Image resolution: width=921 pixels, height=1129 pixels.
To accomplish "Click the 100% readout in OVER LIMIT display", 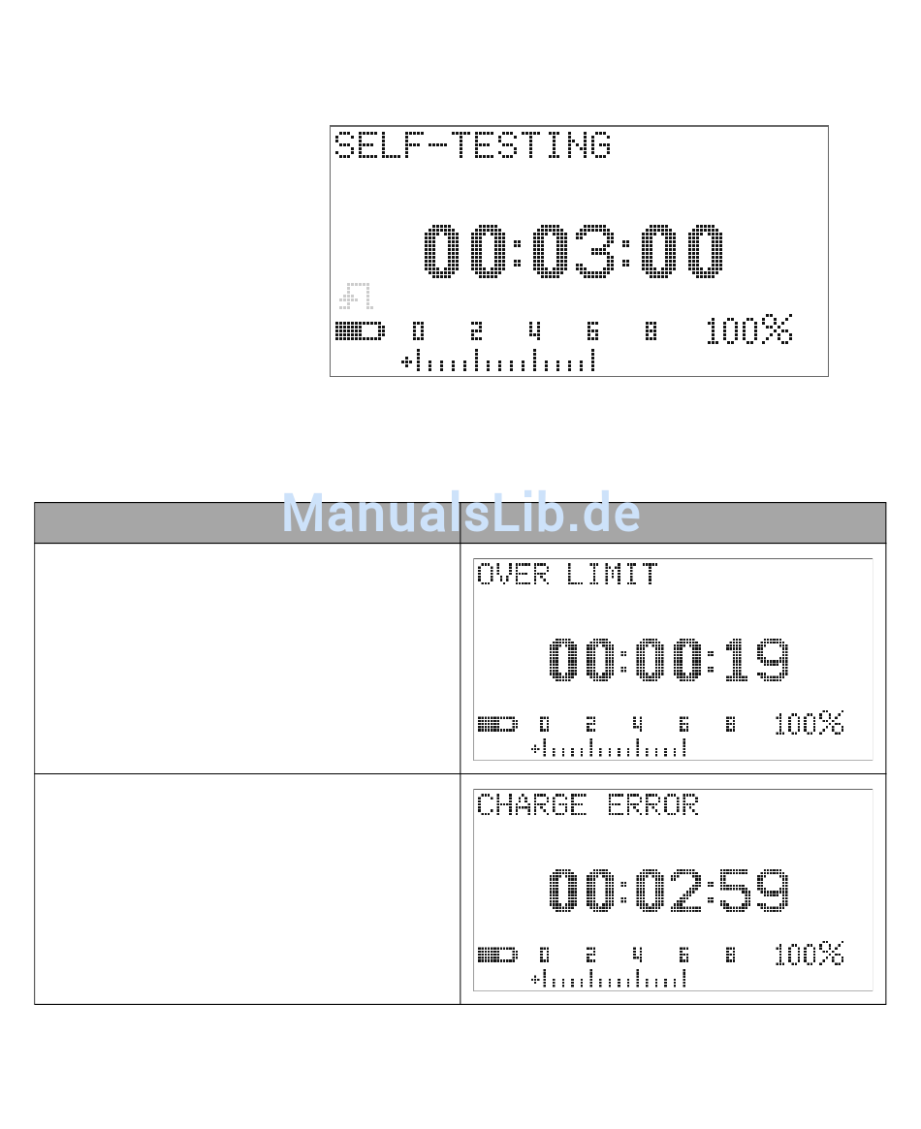I will [x=809, y=724].
